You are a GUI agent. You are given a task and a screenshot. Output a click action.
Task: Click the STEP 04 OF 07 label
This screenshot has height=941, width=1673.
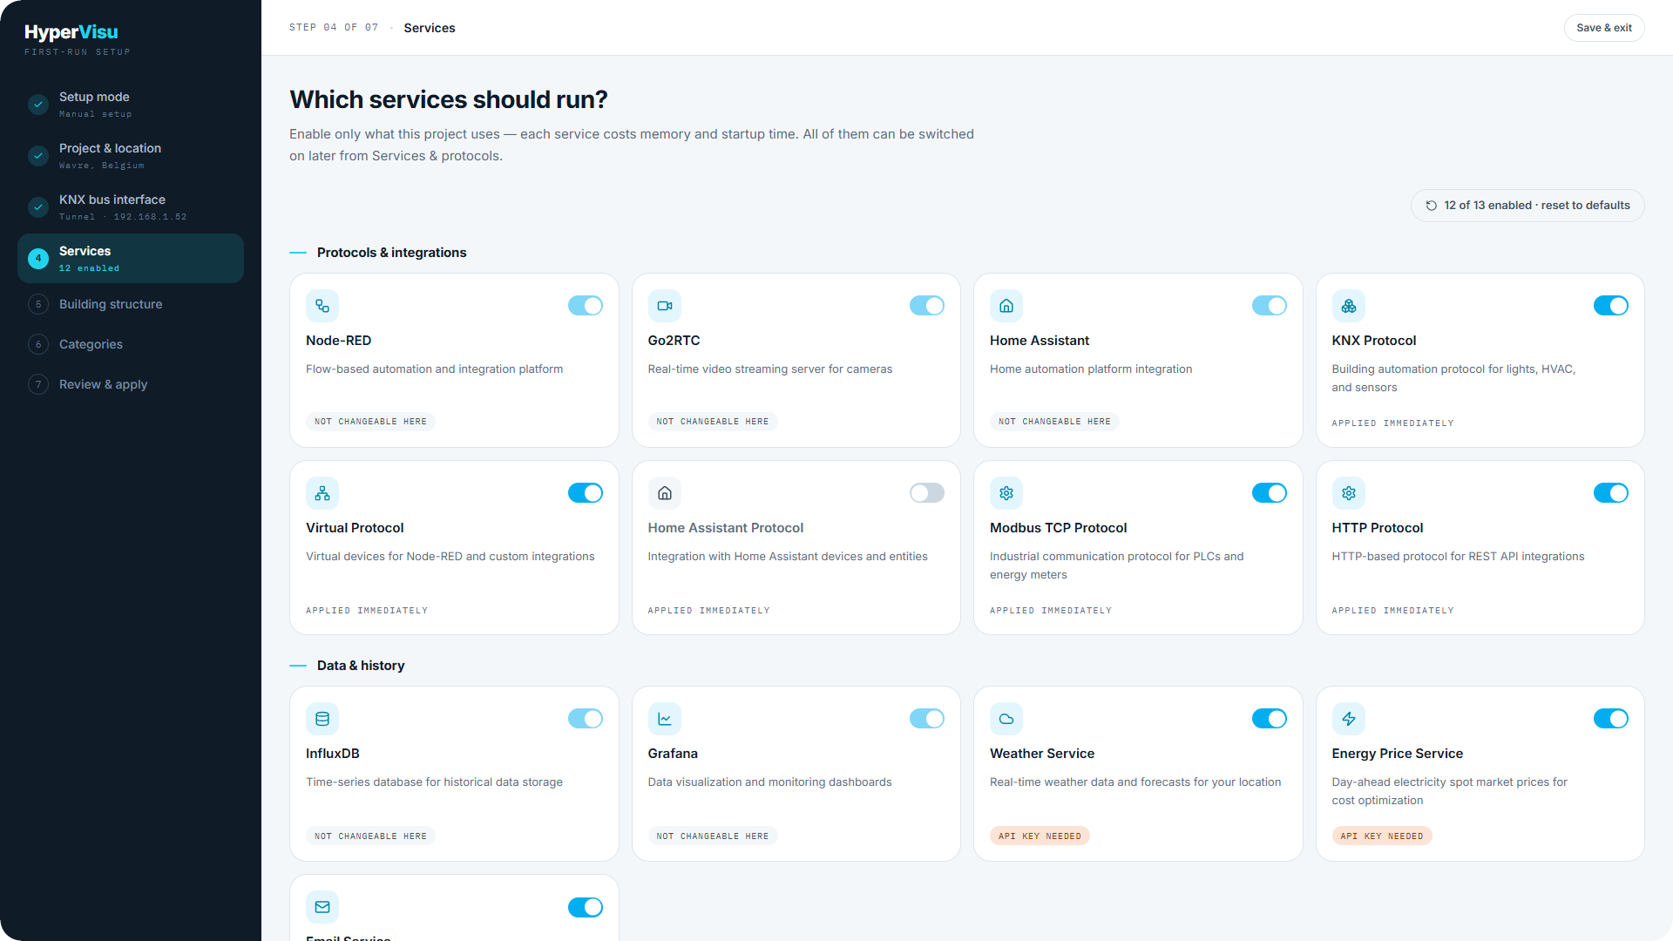334,28
